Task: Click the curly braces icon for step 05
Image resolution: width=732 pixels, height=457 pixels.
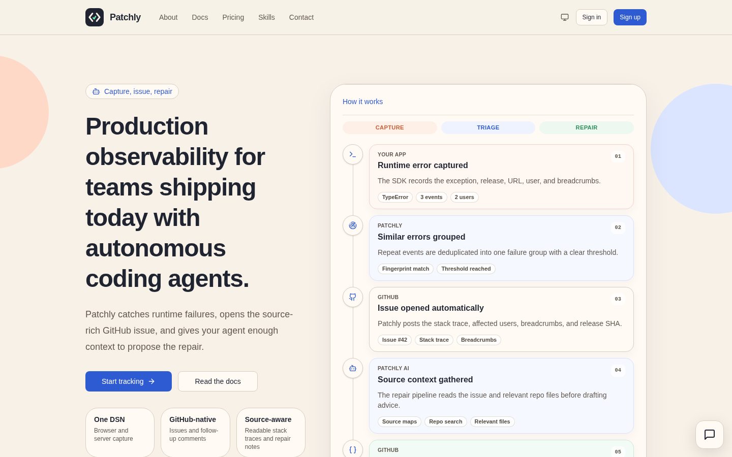Action: (353, 450)
